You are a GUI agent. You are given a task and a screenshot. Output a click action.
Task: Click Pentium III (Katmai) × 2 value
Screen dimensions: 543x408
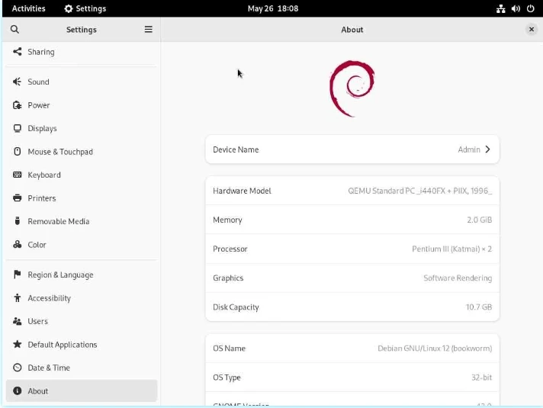[x=451, y=249]
